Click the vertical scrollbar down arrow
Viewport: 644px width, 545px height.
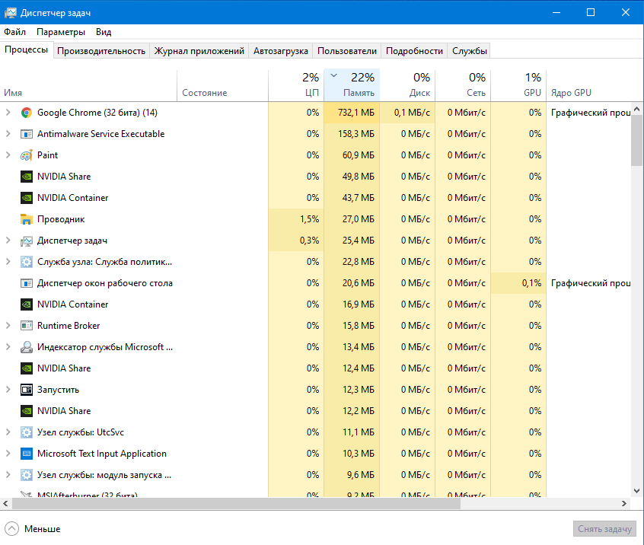[636, 491]
